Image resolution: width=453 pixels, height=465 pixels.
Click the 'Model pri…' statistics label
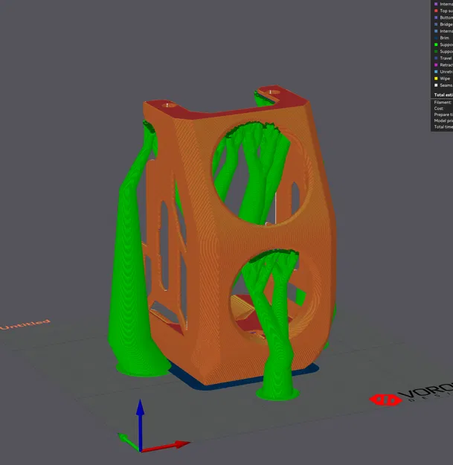point(443,121)
